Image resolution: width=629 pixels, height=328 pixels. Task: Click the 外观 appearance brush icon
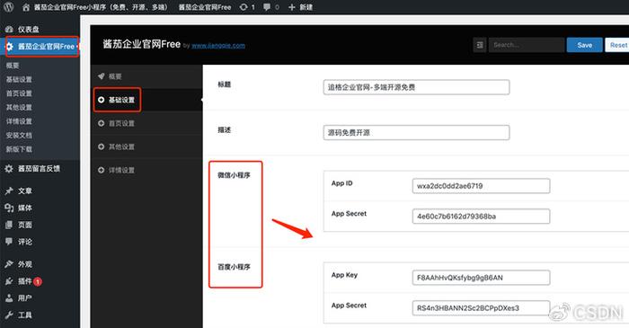pyautogui.click(x=9, y=264)
